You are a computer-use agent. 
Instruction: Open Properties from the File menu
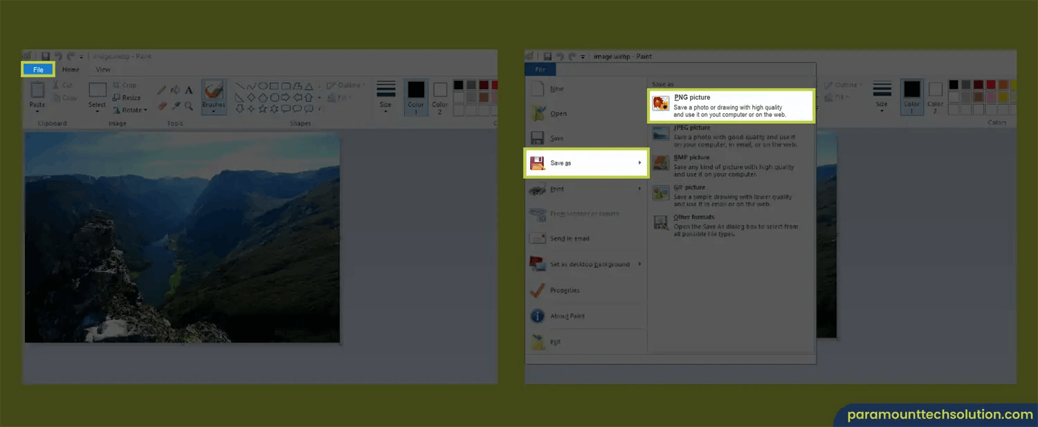(x=586, y=291)
